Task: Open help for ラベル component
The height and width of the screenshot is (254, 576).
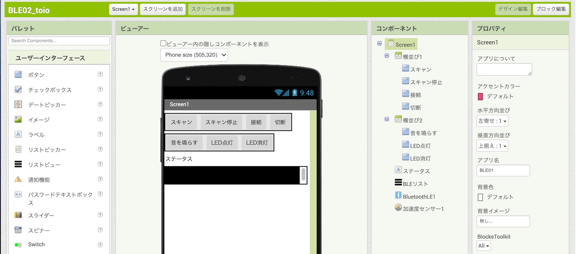Action: click(x=100, y=134)
